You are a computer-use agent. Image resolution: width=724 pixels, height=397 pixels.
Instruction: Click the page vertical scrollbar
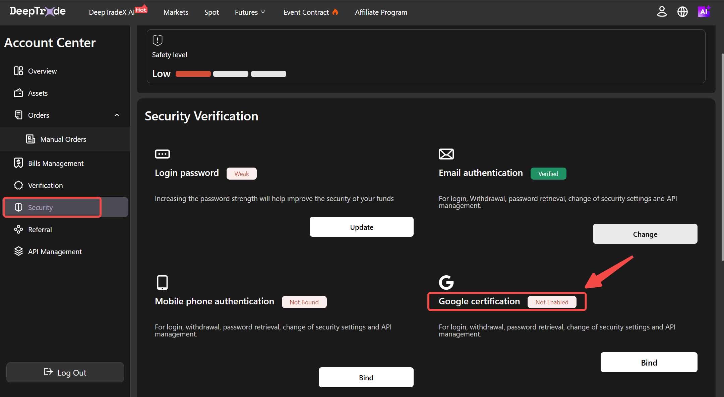pos(722,157)
